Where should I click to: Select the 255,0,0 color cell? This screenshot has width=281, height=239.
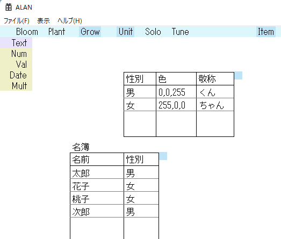[176, 105]
